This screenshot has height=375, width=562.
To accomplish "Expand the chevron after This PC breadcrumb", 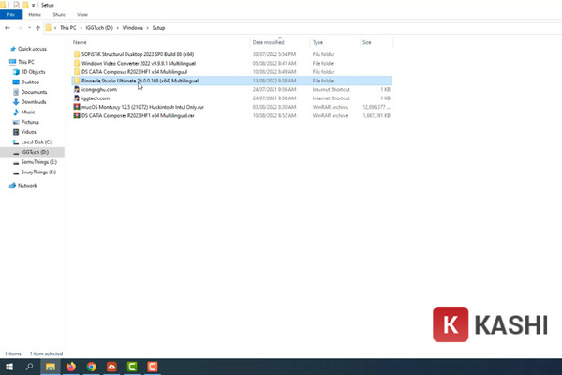I will 81,28.
